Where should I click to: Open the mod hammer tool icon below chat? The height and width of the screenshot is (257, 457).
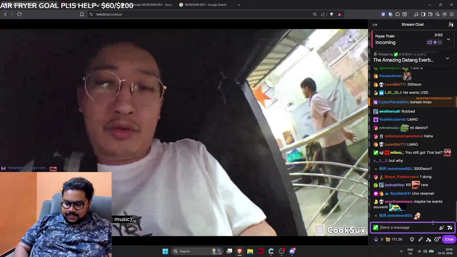[x=428, y=240]
